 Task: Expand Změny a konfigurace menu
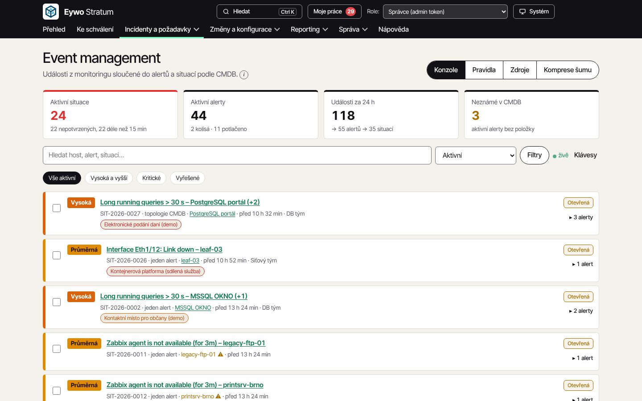245,29
